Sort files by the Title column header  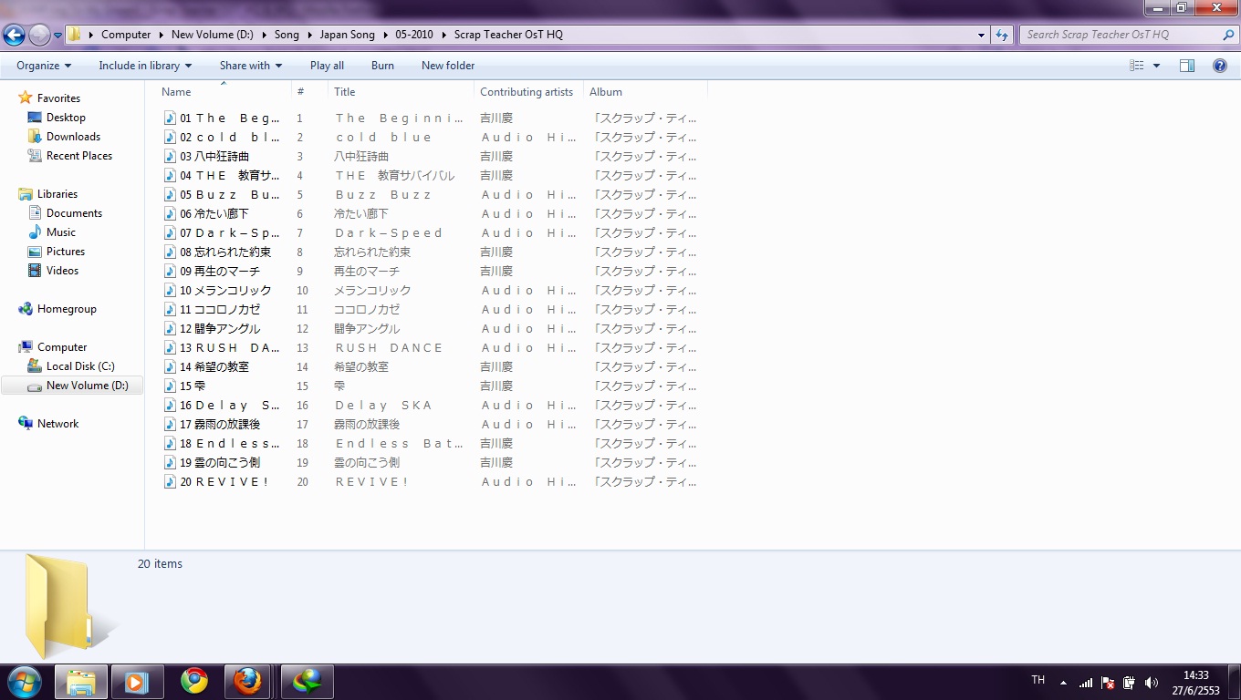point(401,92)
